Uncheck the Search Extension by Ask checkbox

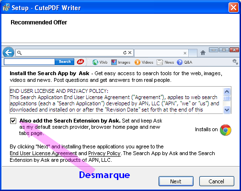(x=13, y=121)
